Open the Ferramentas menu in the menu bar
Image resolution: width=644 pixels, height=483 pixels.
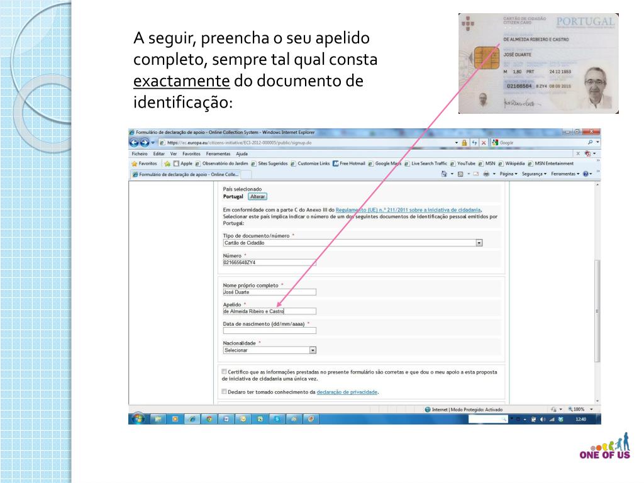218,153
